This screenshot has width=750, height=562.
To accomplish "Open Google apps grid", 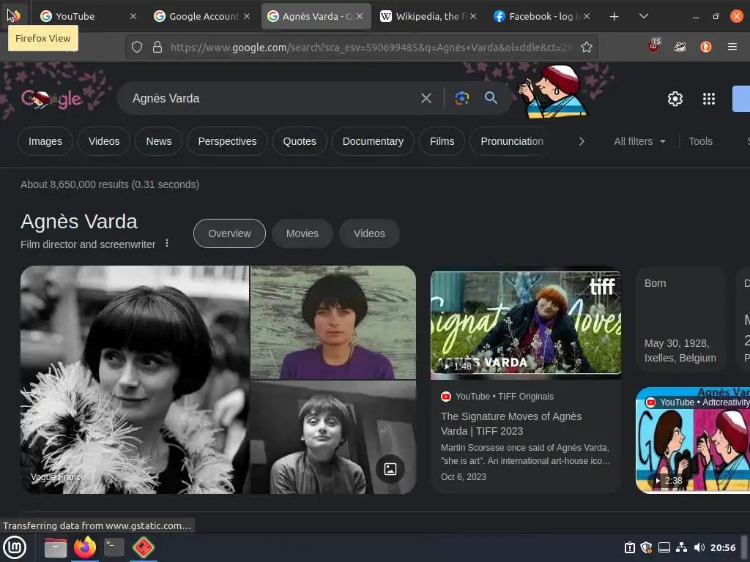I will [x=709, y=99].
